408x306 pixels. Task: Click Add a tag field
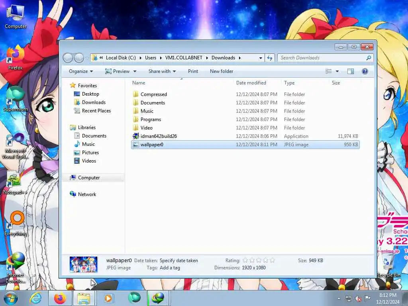170,268
